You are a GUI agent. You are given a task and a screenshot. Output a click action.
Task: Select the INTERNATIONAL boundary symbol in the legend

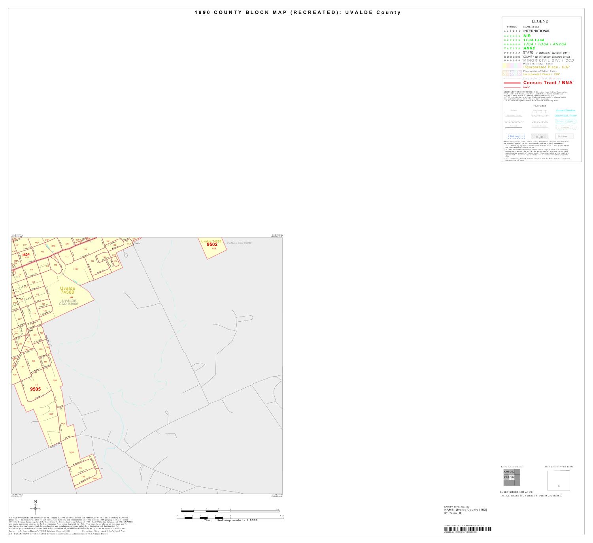click(x=512, y=31)
